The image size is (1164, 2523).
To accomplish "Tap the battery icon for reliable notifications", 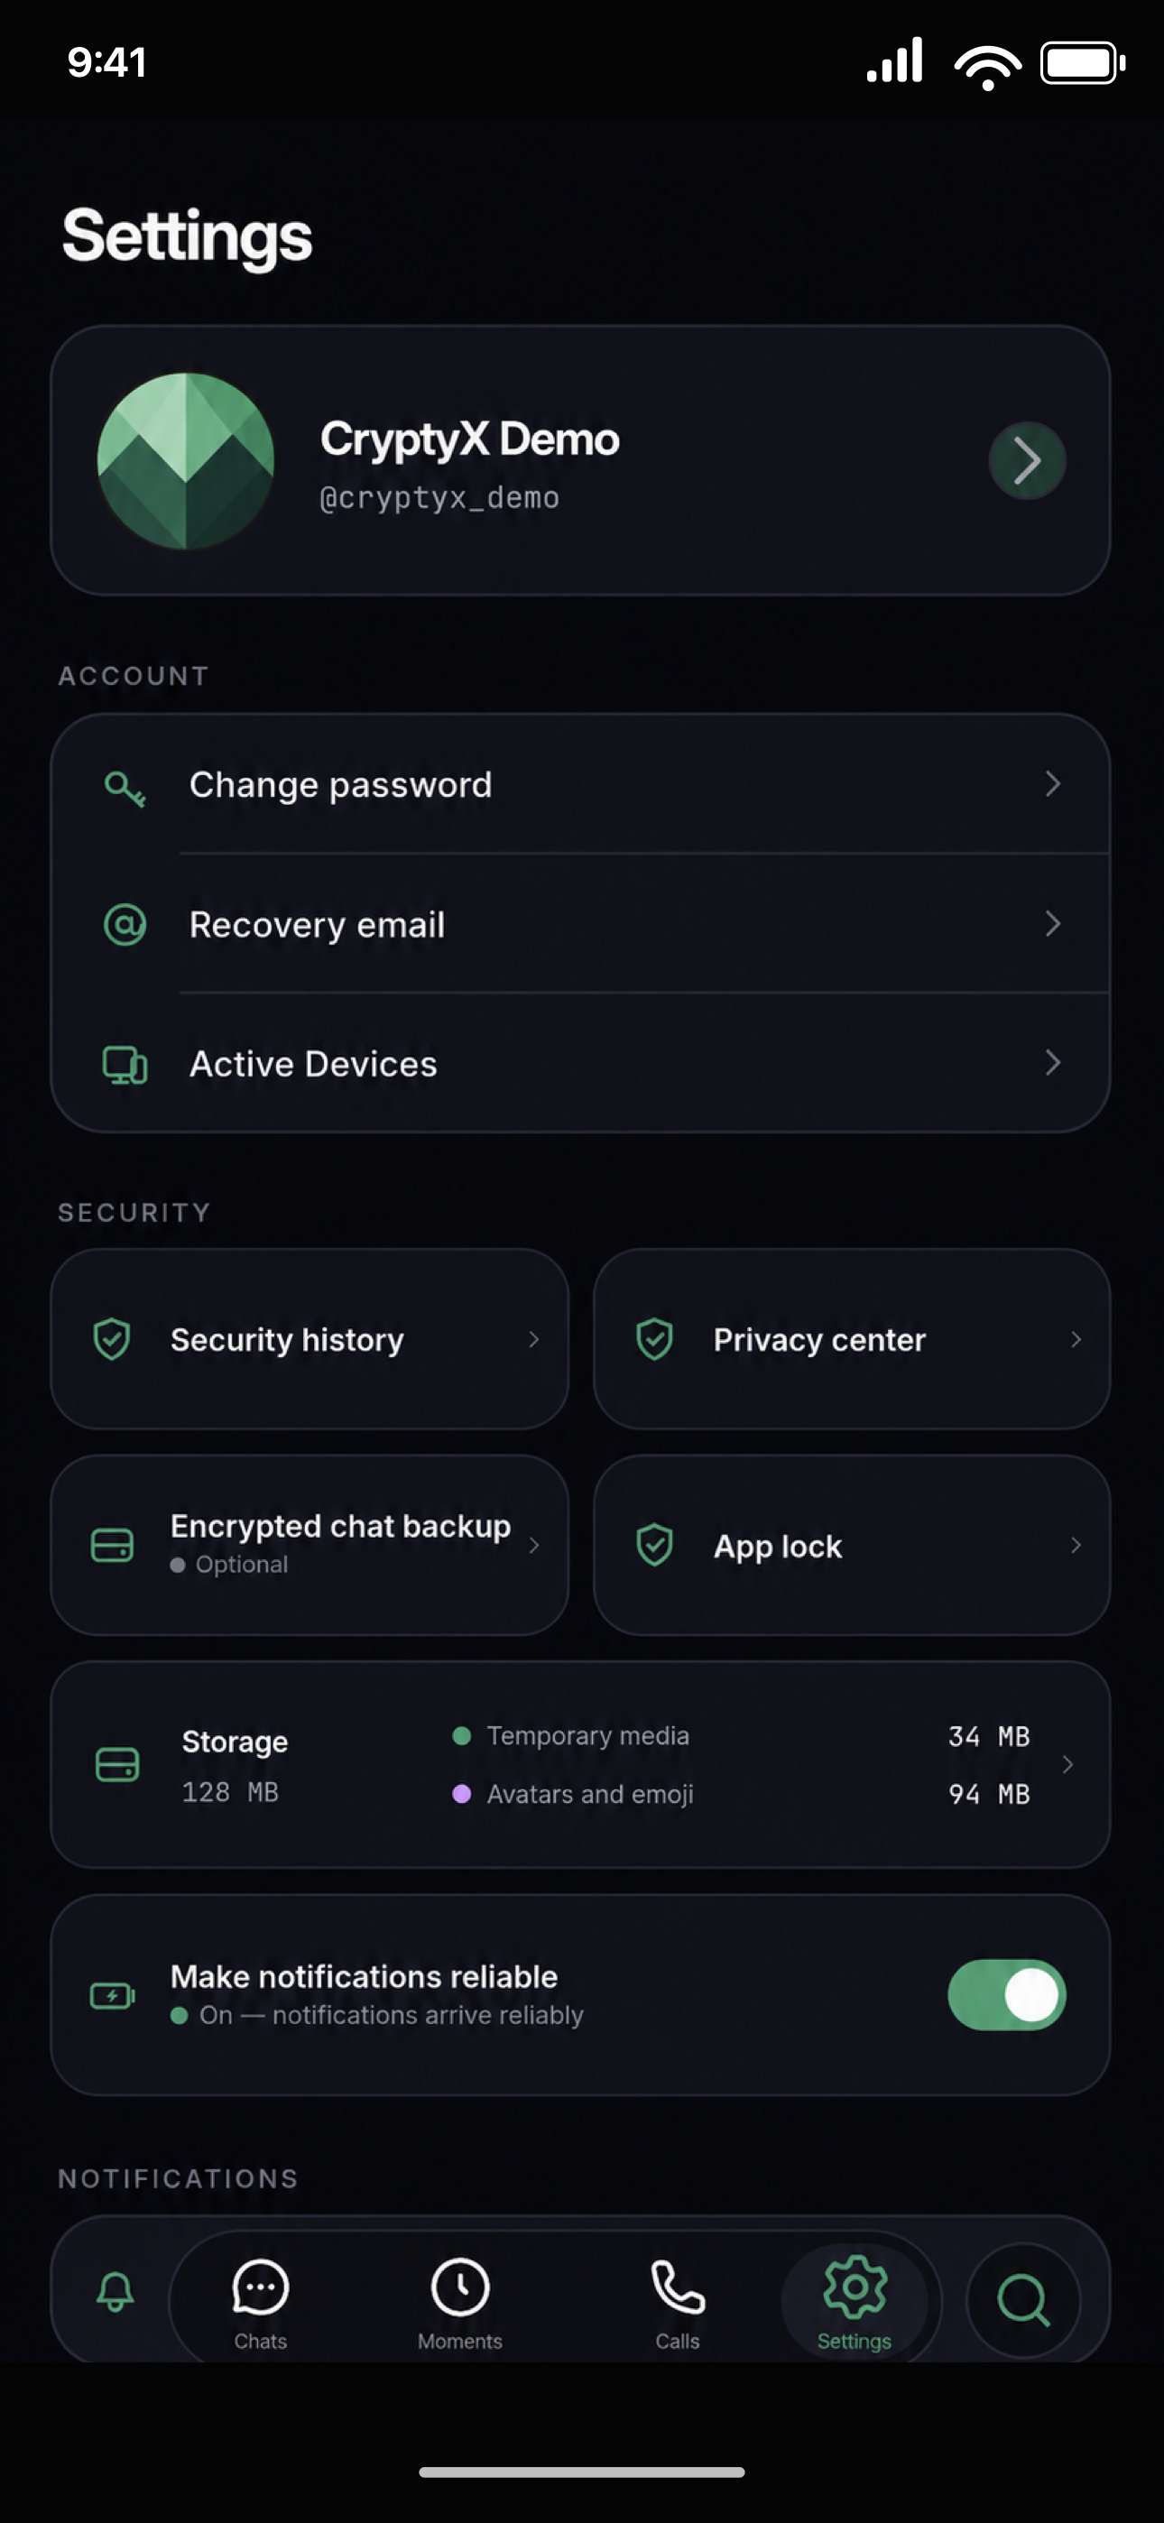I will point(113,1996).
